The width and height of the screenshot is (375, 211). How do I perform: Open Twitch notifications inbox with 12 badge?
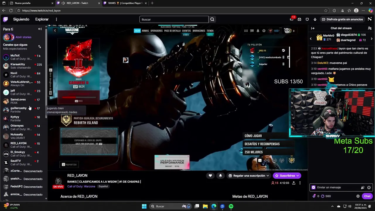pyautogui.click(x=292, y=19)
